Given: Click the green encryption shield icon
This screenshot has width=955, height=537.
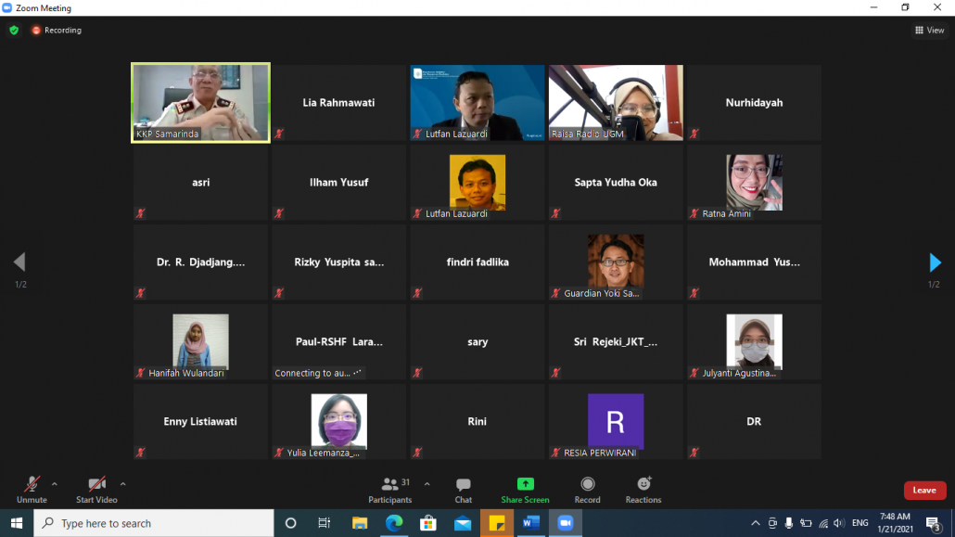Looking at the screenshot, I should pyautogui.click(x=14, y=30).
